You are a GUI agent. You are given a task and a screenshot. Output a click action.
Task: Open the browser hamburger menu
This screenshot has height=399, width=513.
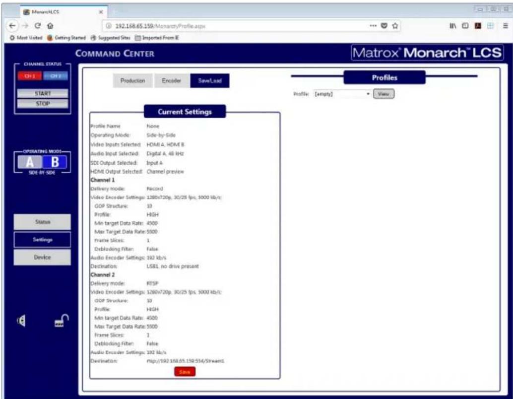click(x=505, y=25)
